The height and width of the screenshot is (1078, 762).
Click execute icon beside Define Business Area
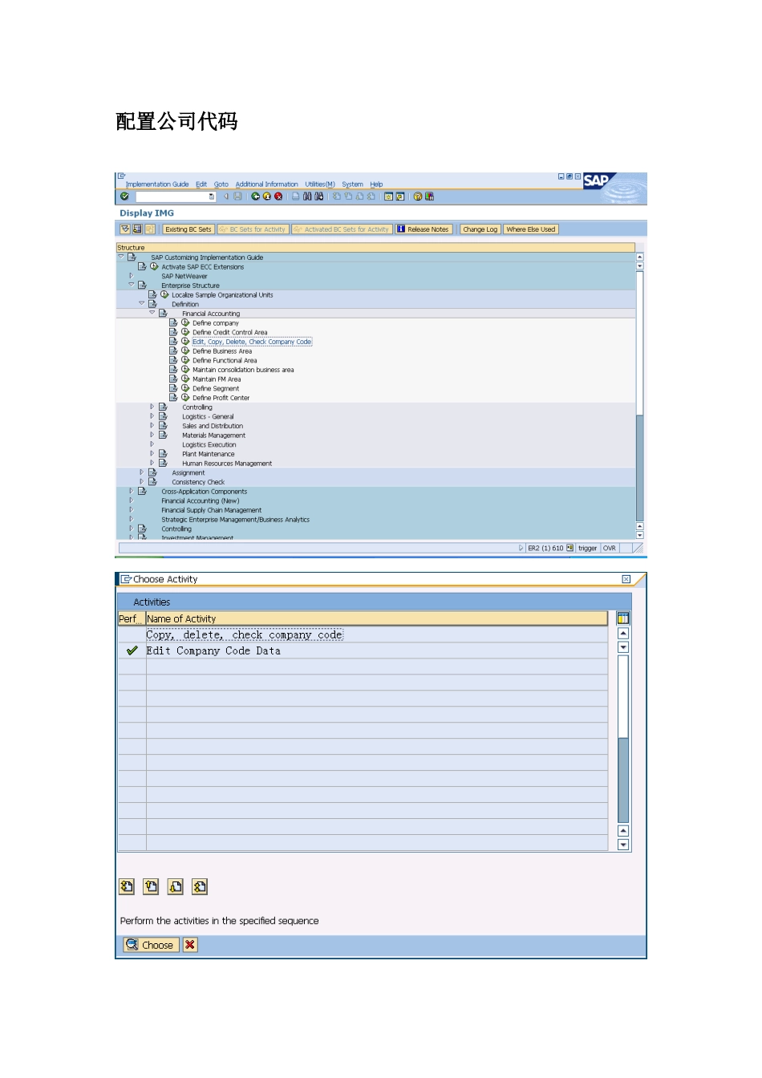click(x=185, y=351)
